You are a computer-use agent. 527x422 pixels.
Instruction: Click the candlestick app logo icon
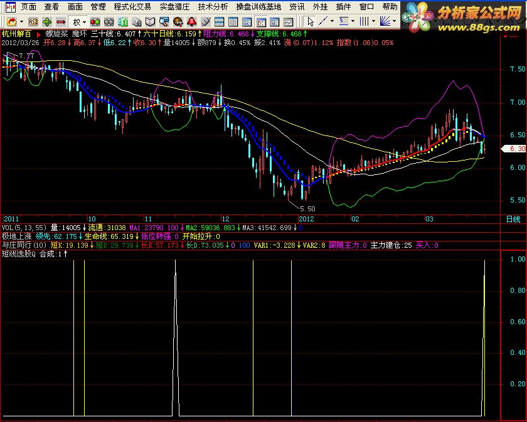click(11, 6)
